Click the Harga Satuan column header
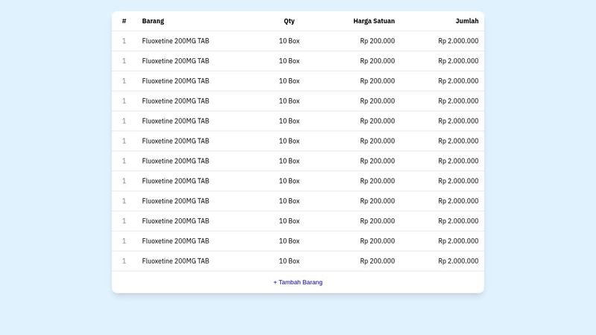The width and height of the screenshot is (596, 335). tap(374, 21)
